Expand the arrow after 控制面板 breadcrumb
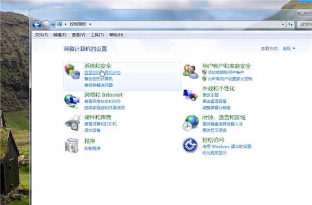This screenshot has width=312, height=205. pos(90,24)
